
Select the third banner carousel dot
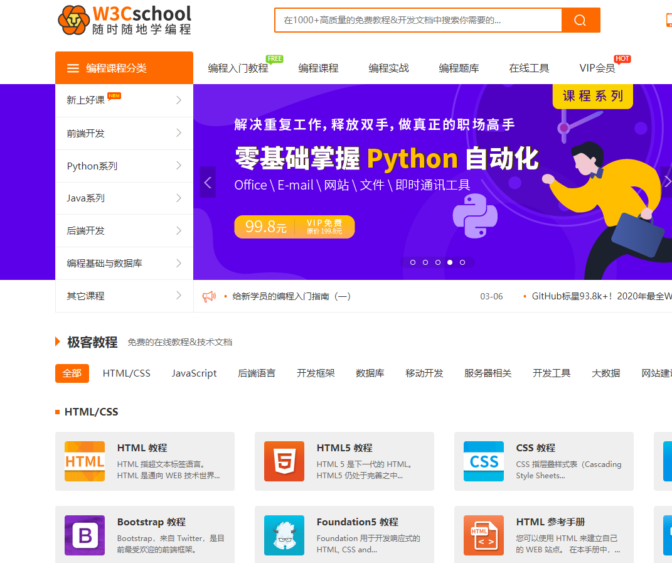(x=437, y=262)
